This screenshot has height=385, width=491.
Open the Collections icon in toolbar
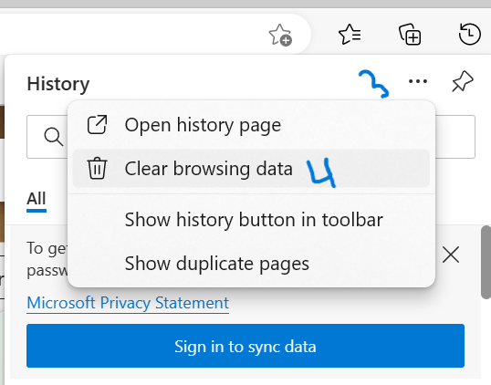(x=410, y=35)
